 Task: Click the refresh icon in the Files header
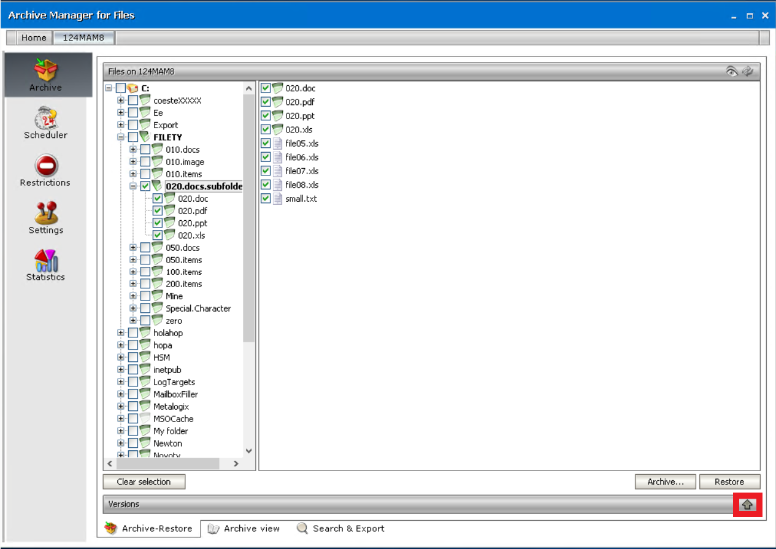[x=747, y=71]
